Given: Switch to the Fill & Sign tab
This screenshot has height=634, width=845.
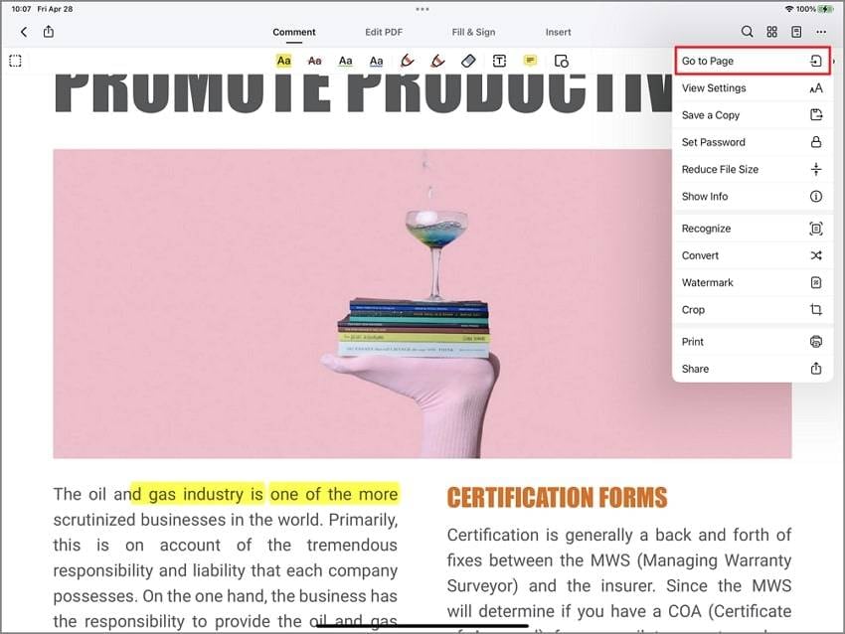Looking at the screenshot, I should click(473, 32).
